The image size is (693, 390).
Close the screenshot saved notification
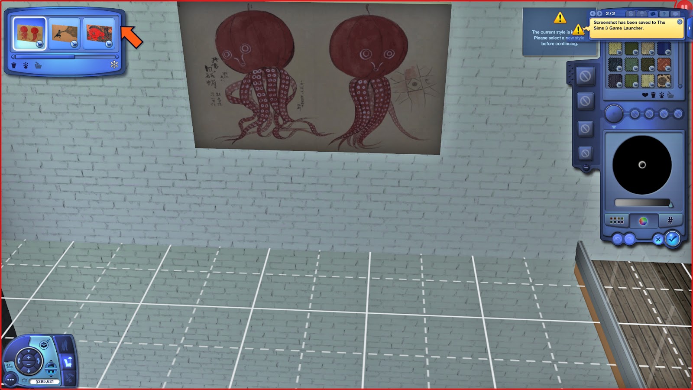680,22
